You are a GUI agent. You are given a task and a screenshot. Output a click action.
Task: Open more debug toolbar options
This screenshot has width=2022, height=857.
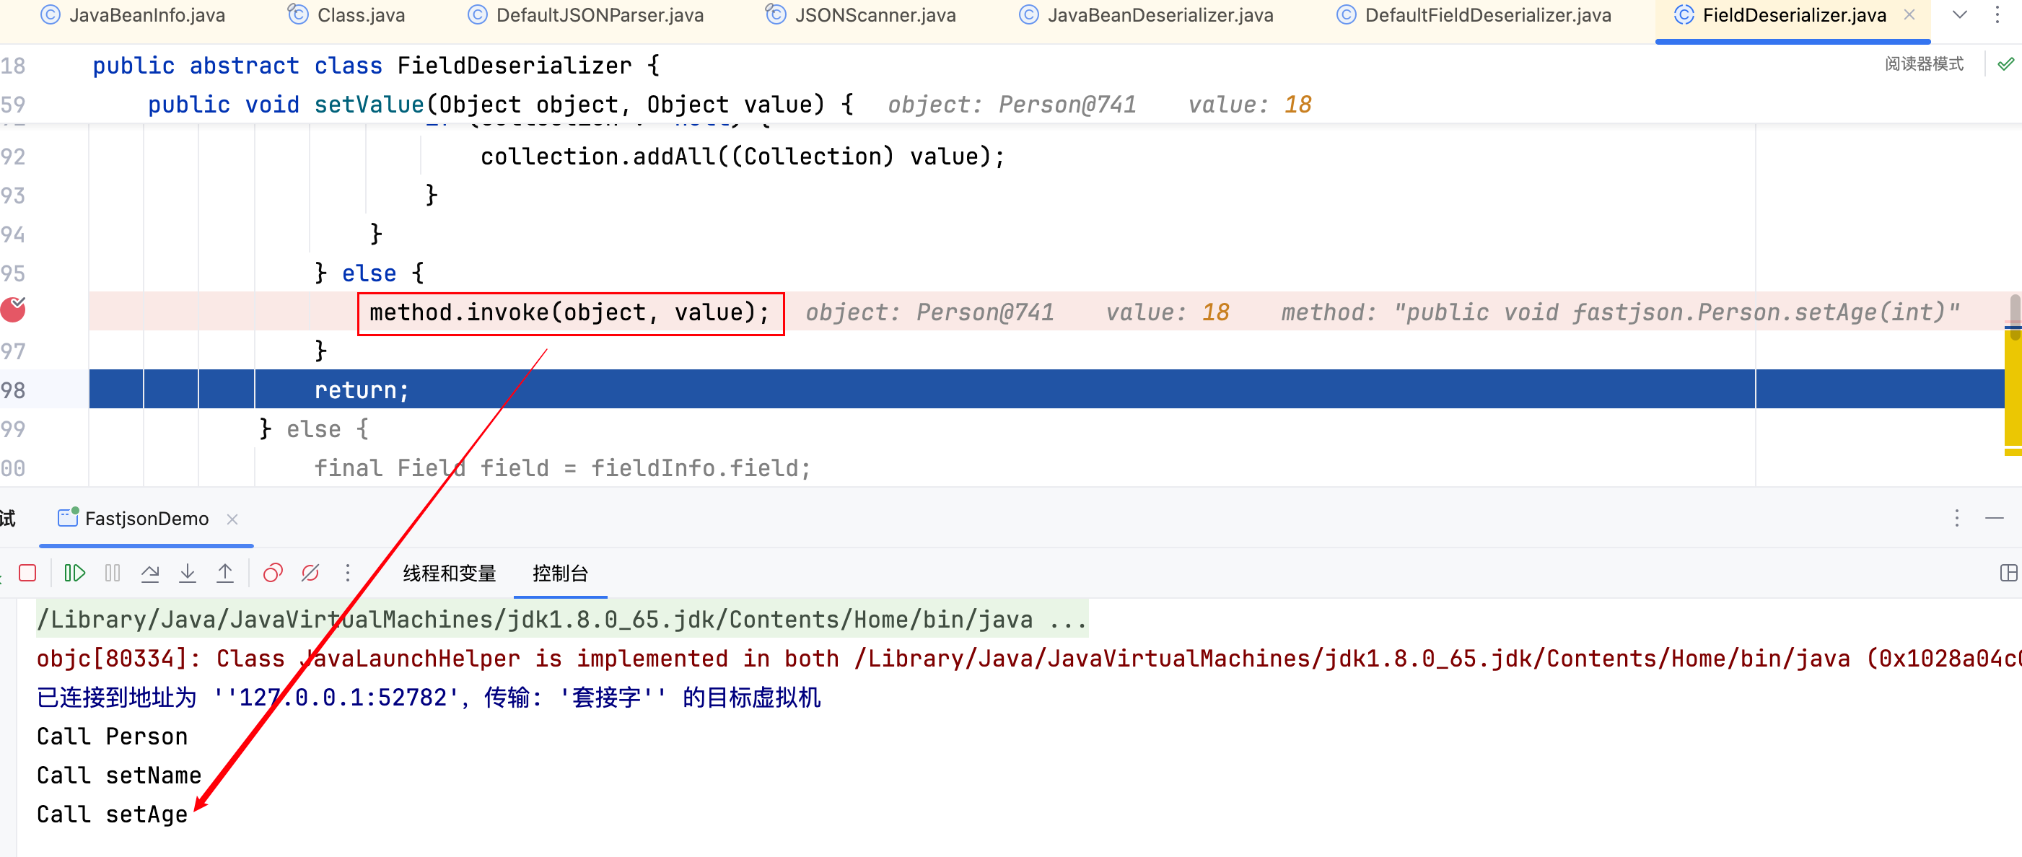tap(348, 573)
